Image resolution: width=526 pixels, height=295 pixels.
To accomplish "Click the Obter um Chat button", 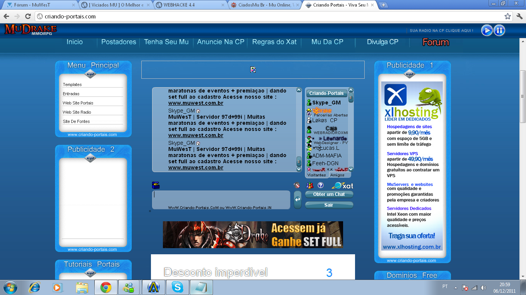I will tap(329, 194).
